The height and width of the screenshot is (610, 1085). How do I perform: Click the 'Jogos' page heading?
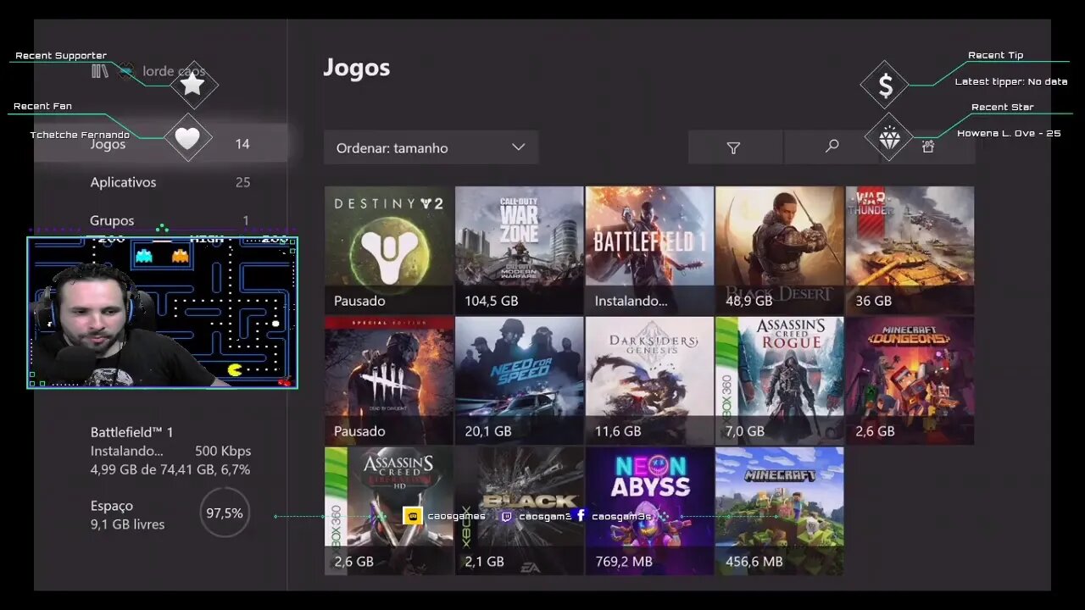point(357,69)
